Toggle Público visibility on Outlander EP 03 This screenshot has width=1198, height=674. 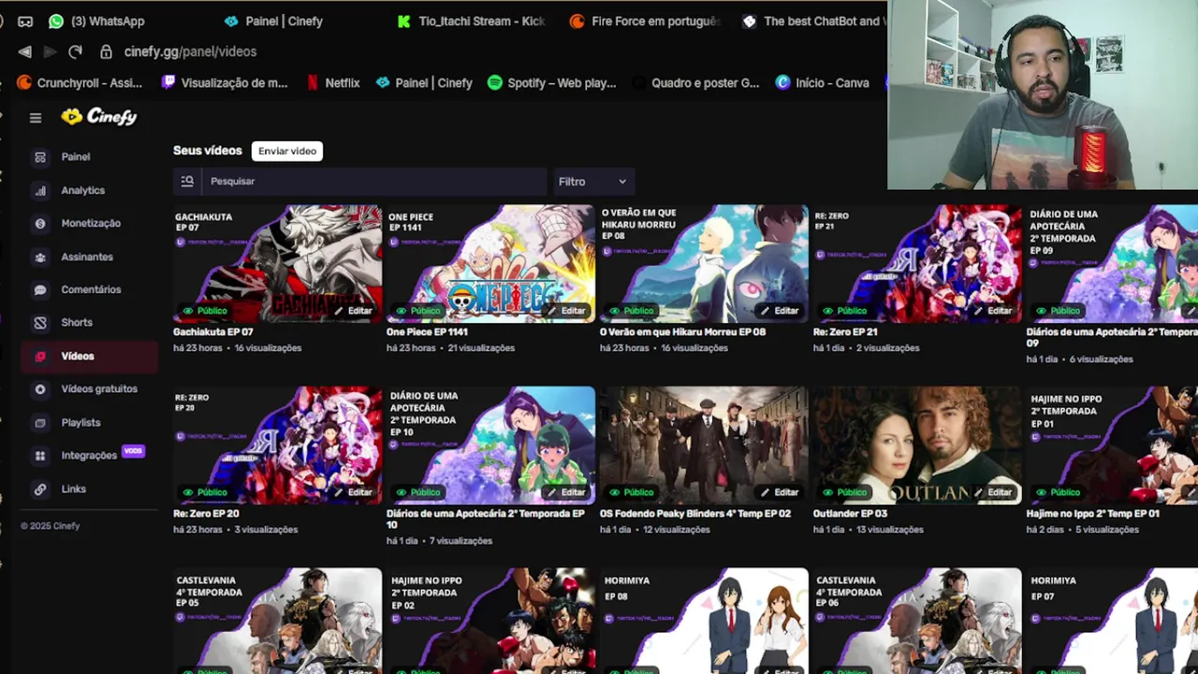point(845,492)
